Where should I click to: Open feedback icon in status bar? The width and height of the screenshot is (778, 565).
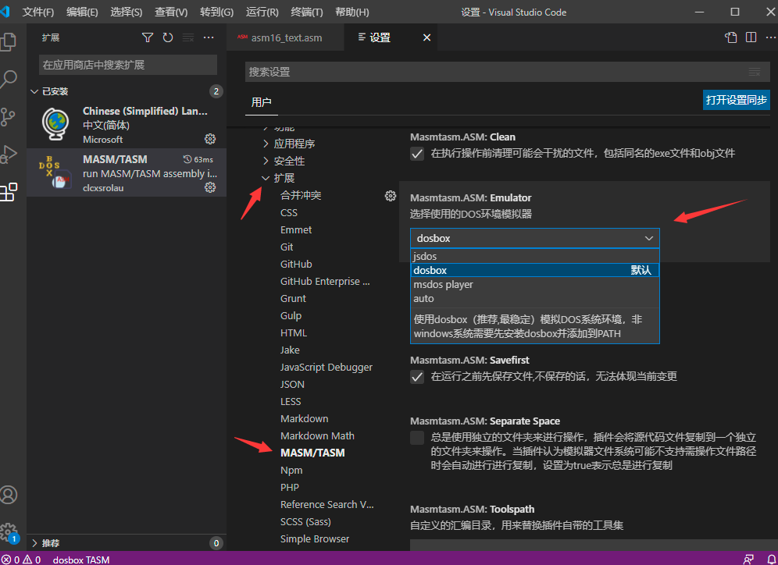coord(749,560)
